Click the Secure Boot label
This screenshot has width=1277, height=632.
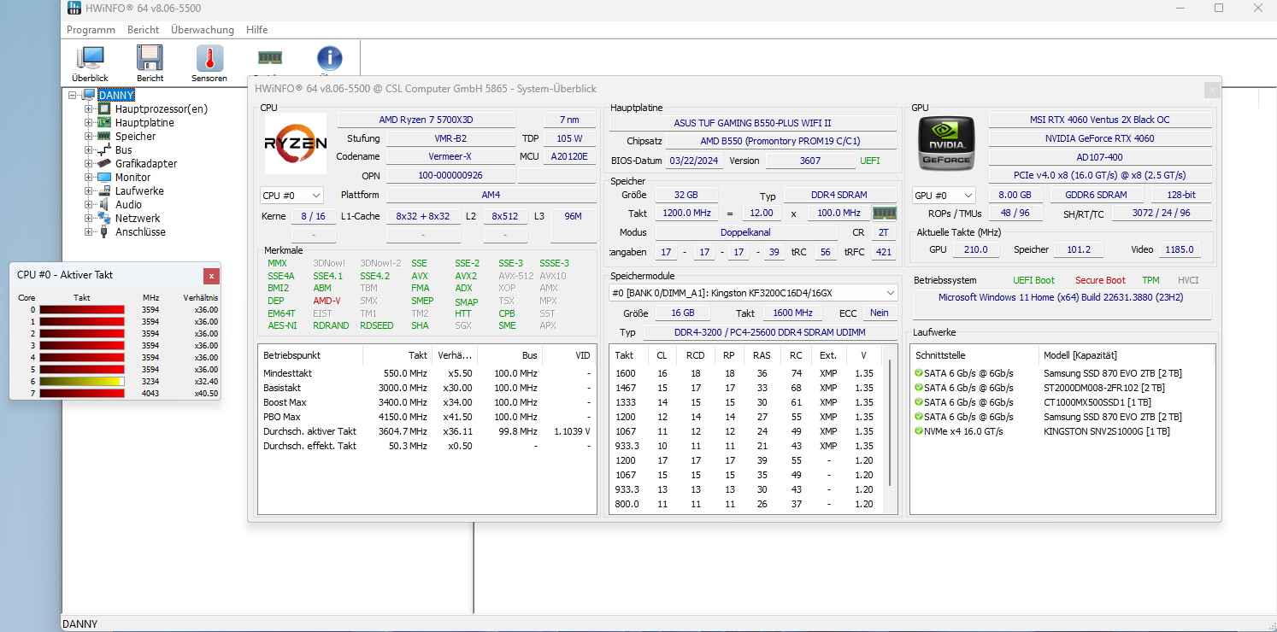click(1100, 280)
